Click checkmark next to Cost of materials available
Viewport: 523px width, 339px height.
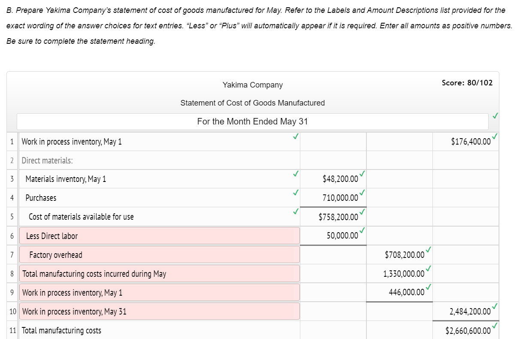295,212
